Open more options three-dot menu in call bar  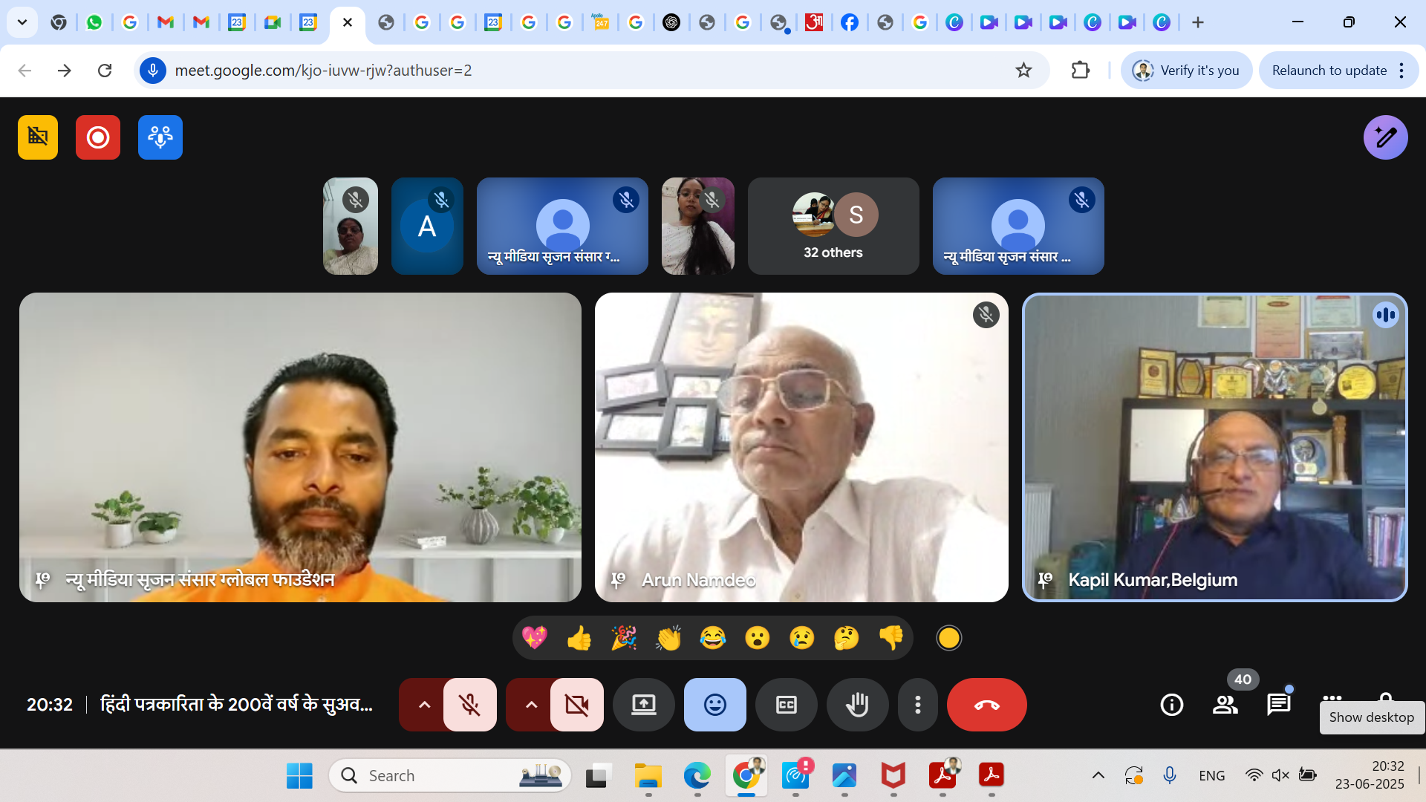pos(918,705)
